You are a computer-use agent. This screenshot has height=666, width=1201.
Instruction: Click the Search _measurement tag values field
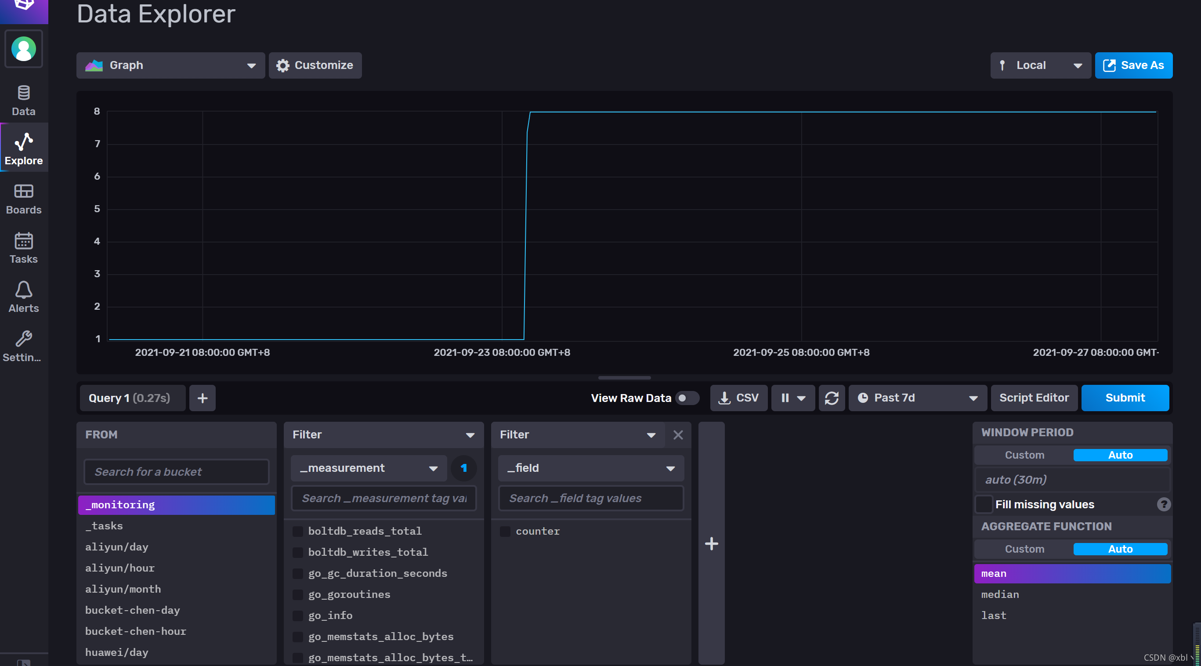pos(383,498)
